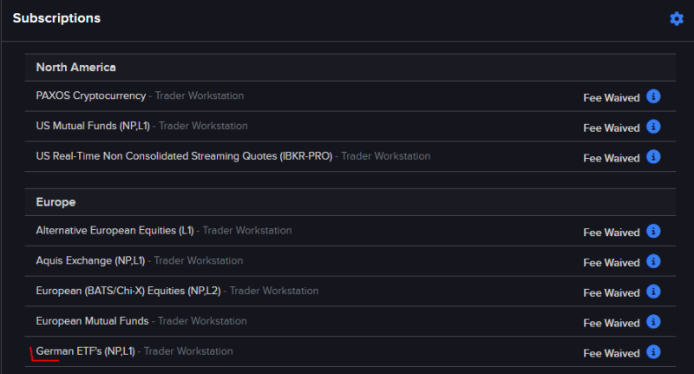Click Fee Waived for Alternative European Equities
Viewport: 694px width, 374px height.
[x=612, y=233]
